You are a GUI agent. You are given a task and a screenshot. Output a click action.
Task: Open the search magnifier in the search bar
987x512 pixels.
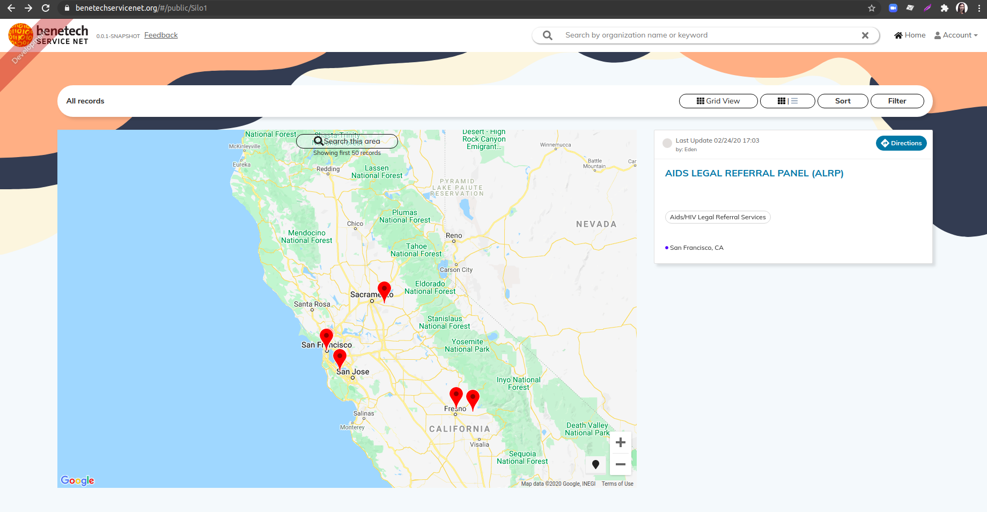click(x=547, y=35)
